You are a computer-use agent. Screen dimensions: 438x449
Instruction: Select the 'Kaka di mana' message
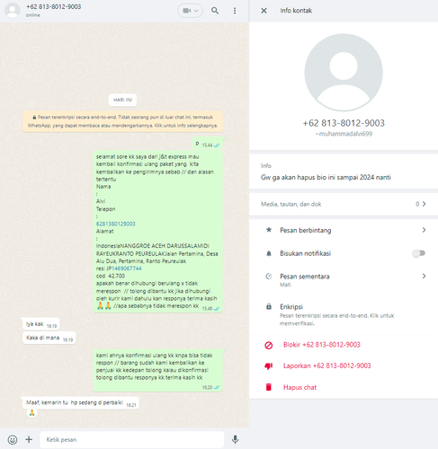point(49,338)
